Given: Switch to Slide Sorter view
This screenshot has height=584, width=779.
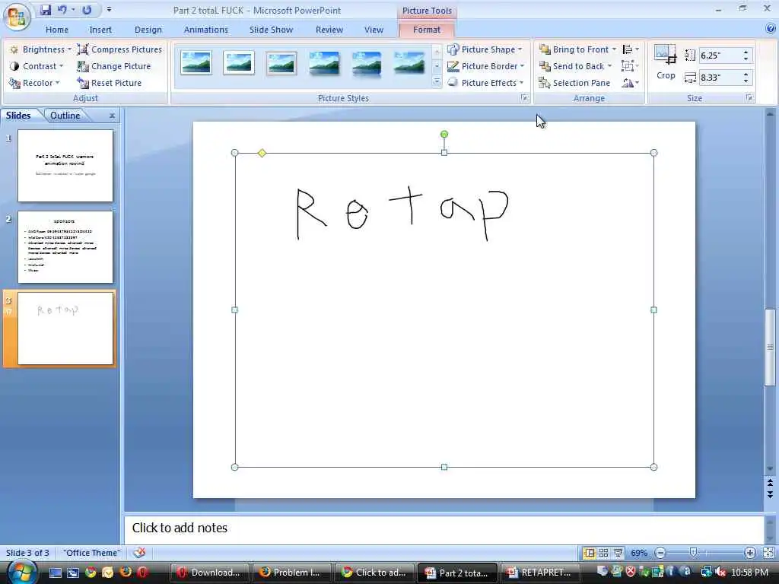Looking at the screenshot, I should click(603, 553).
